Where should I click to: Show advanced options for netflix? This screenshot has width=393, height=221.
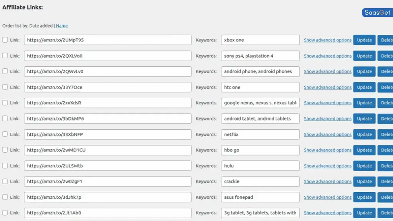coord(328,134)
